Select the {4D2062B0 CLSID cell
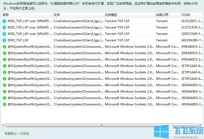This screenshot has width=204, height=139. tap(192, 40)
